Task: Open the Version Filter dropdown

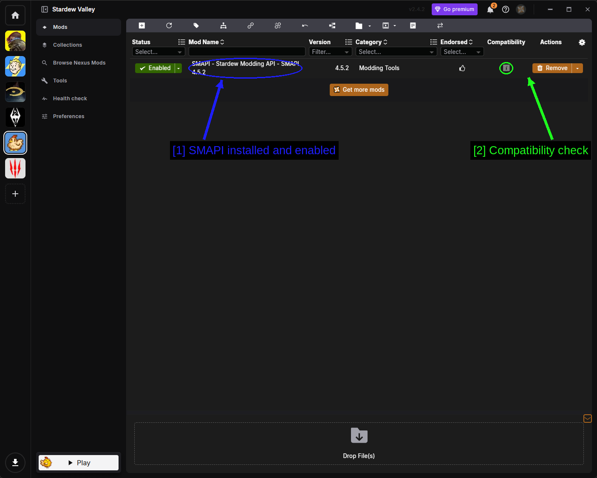Action: tap(330, 52)
